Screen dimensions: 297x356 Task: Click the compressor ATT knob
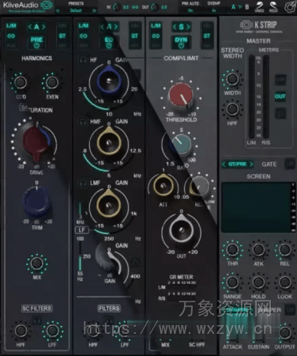click(x=164, y=185)
